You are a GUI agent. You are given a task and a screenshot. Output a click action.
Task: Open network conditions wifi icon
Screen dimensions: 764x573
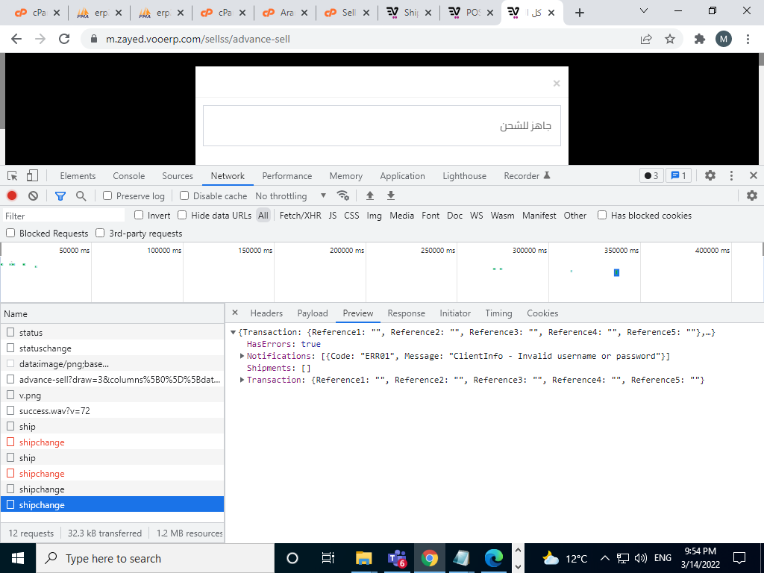(x=343, y=195)
